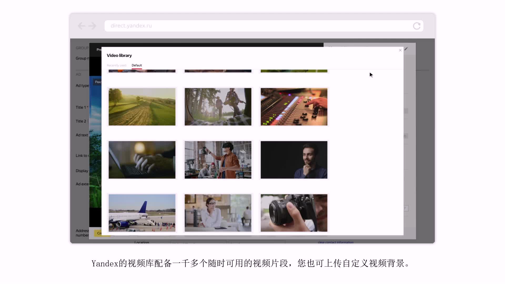
Task: Select the laptop typing hands video
Action: 142,160
